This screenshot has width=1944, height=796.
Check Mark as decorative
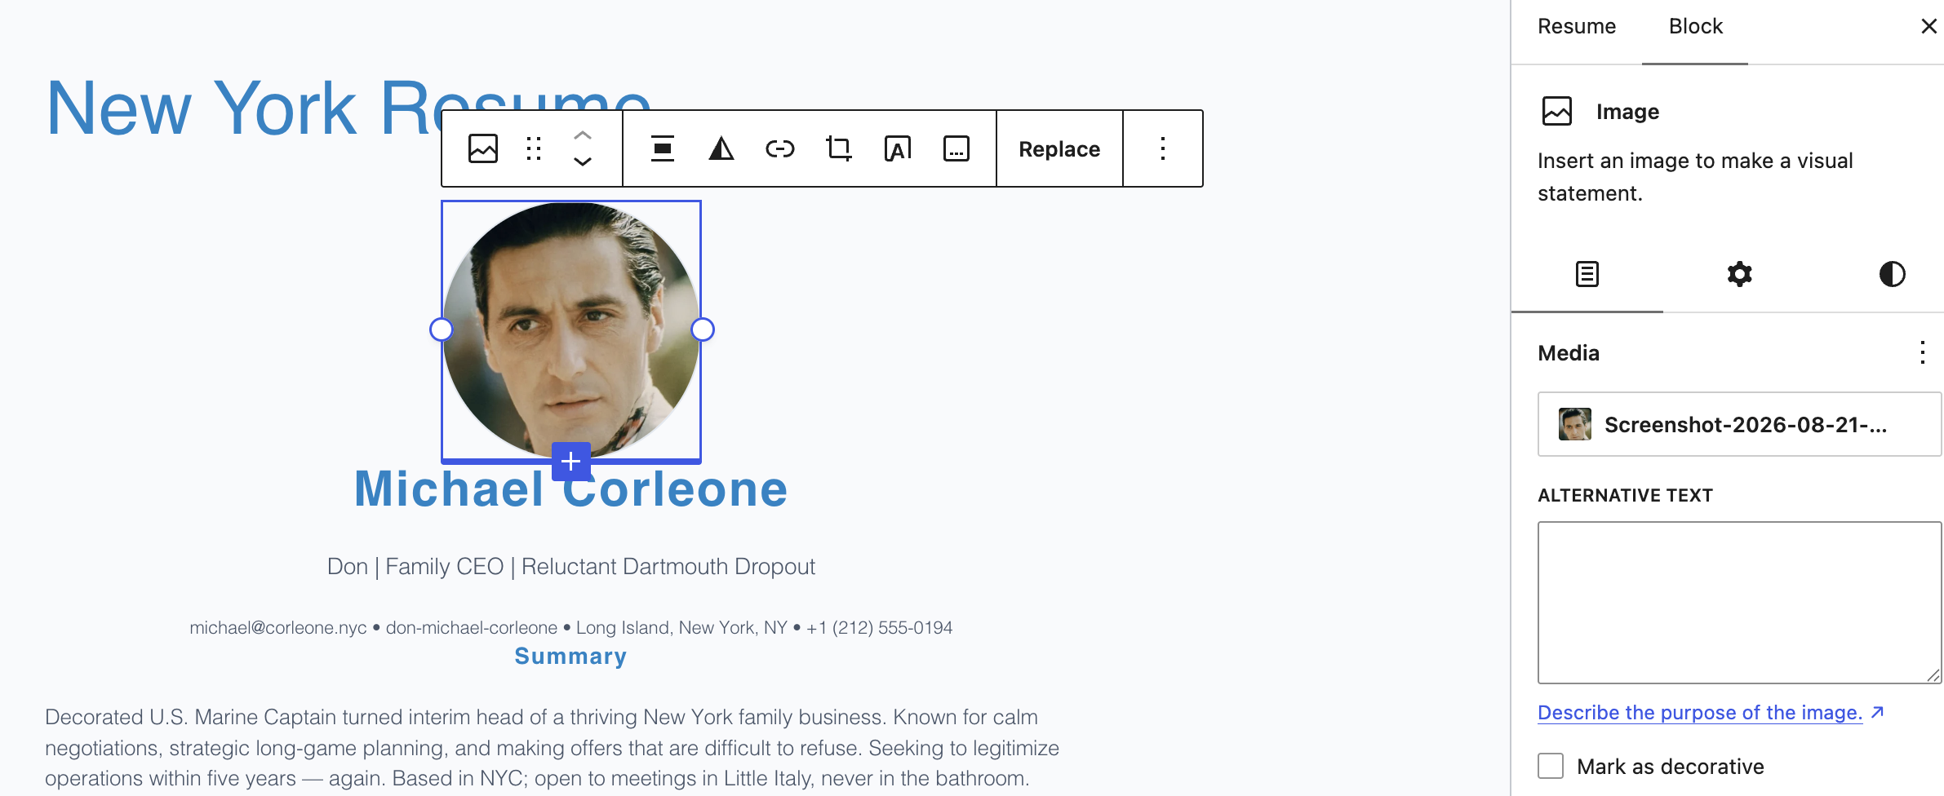tap(1551, 766)
